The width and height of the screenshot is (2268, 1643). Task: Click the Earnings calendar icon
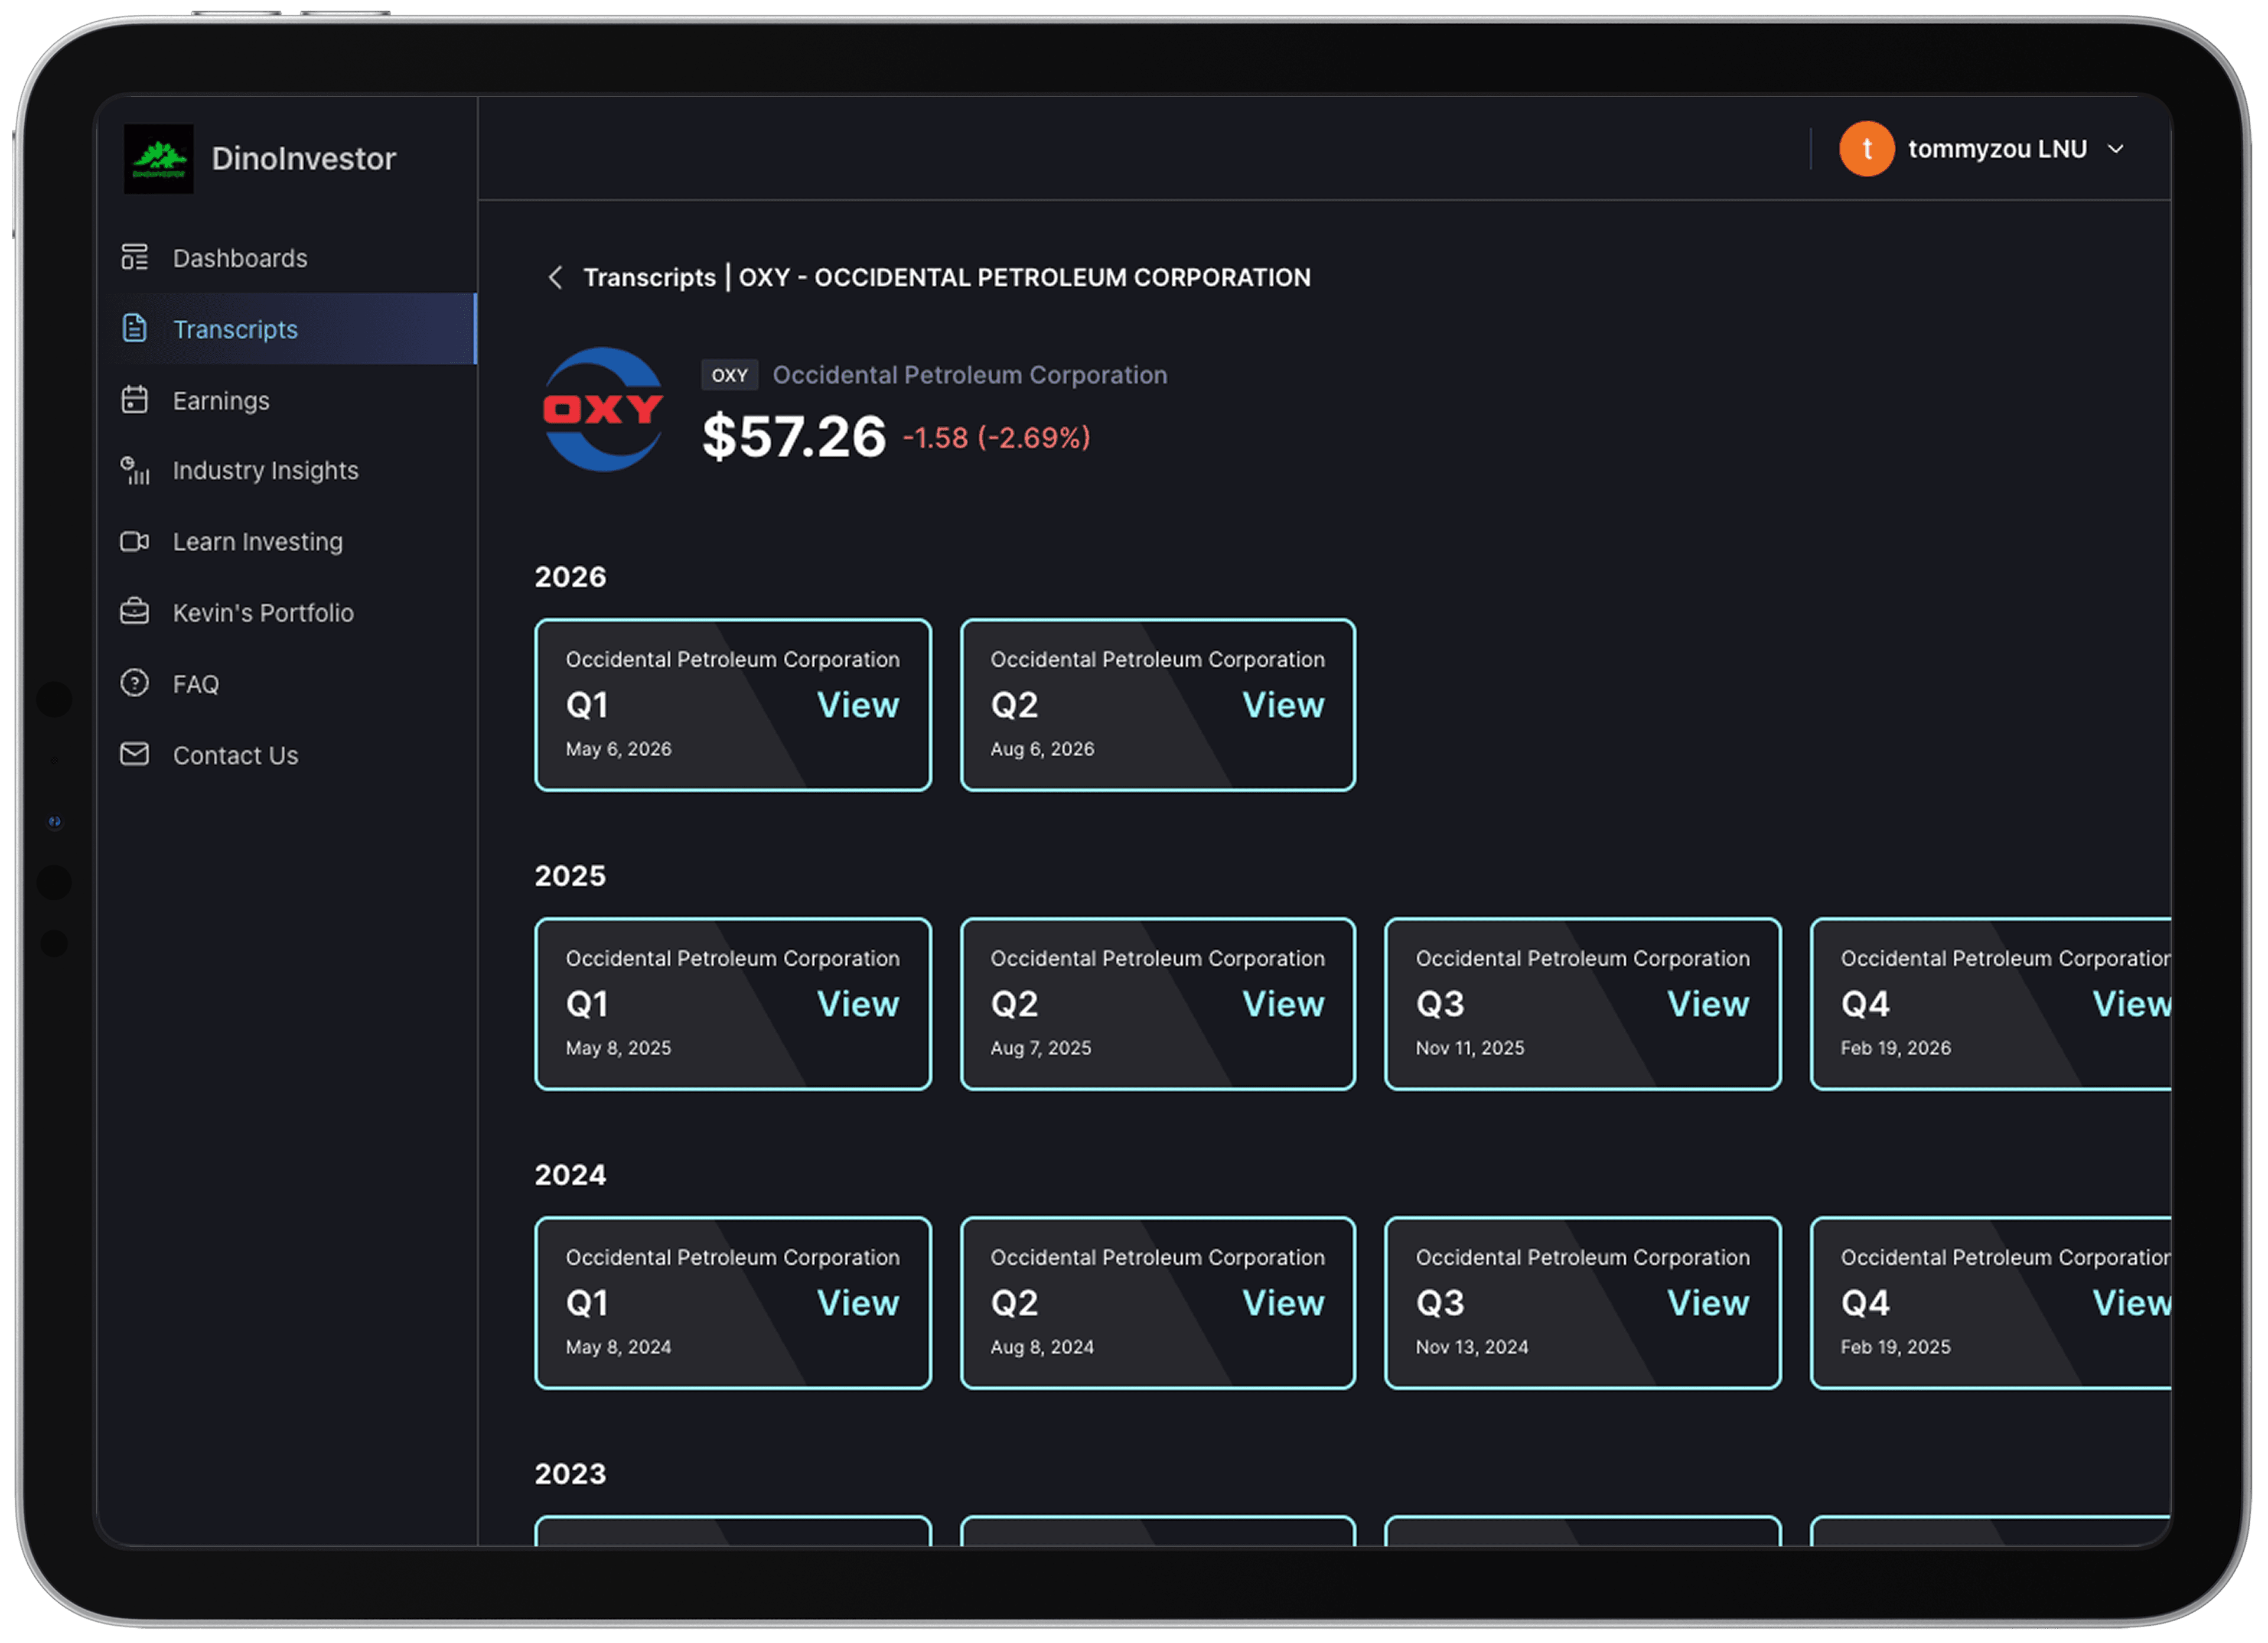click(x=135, y=400)
